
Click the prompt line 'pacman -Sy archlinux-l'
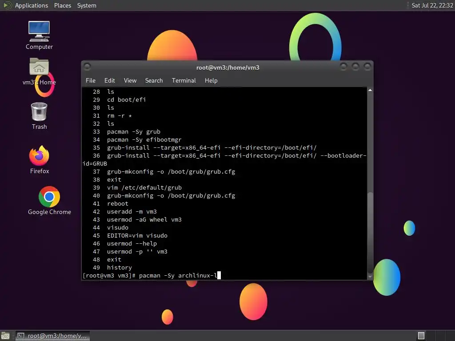pyautogui.click(x=152, y=275)
